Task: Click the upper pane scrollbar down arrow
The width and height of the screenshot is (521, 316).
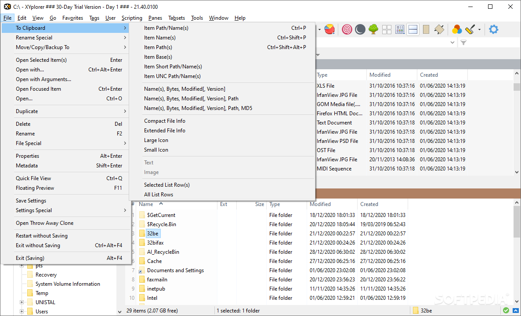Action: point(516,172)
